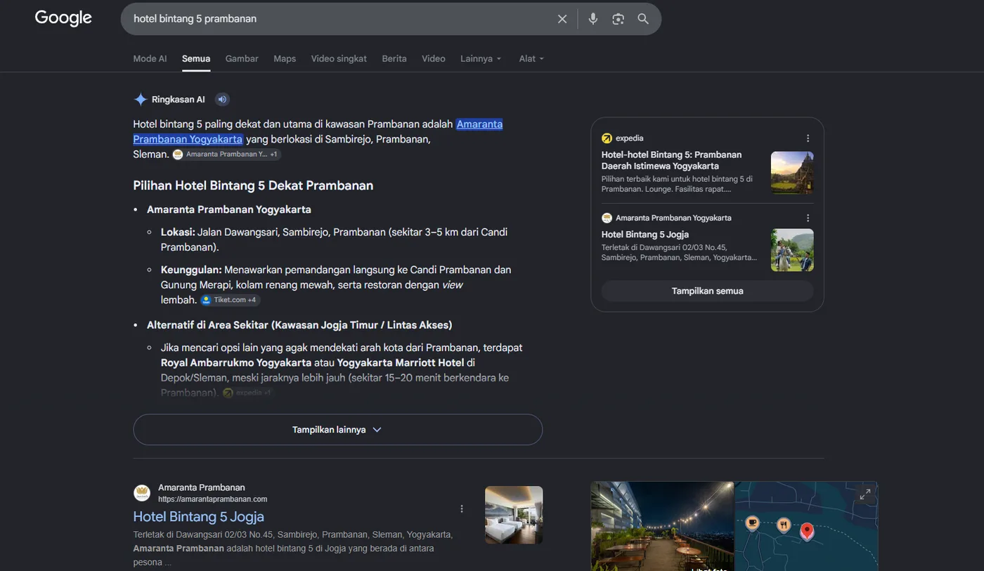The image size is (984, 571).
Task: Select the Semua tab
Action: tap(196, 59)
